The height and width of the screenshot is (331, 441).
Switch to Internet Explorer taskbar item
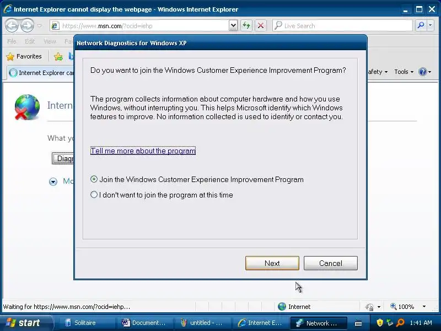(x=260, y=323)
